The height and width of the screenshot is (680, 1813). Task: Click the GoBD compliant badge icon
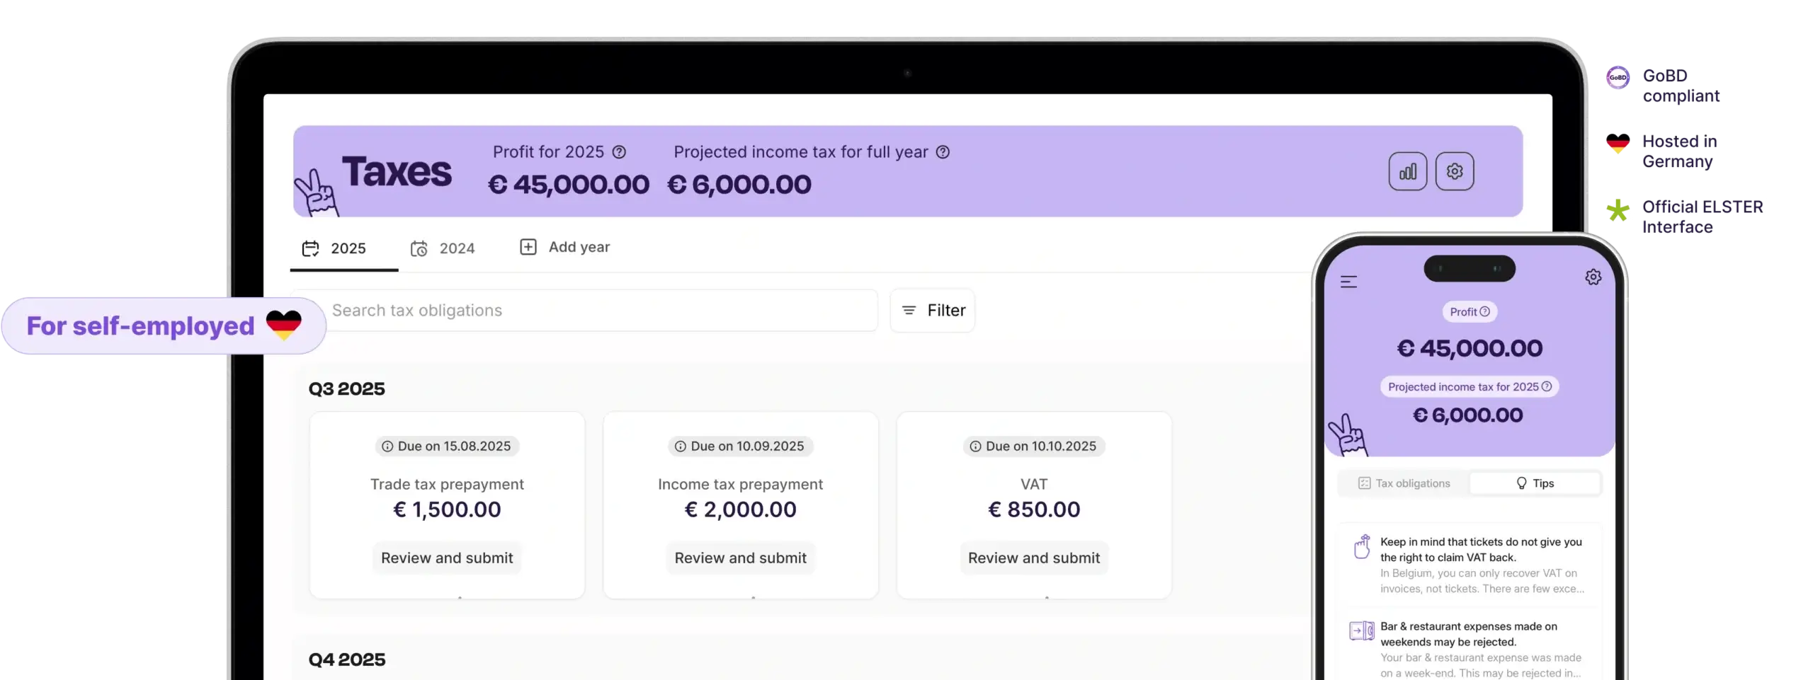1618,77
